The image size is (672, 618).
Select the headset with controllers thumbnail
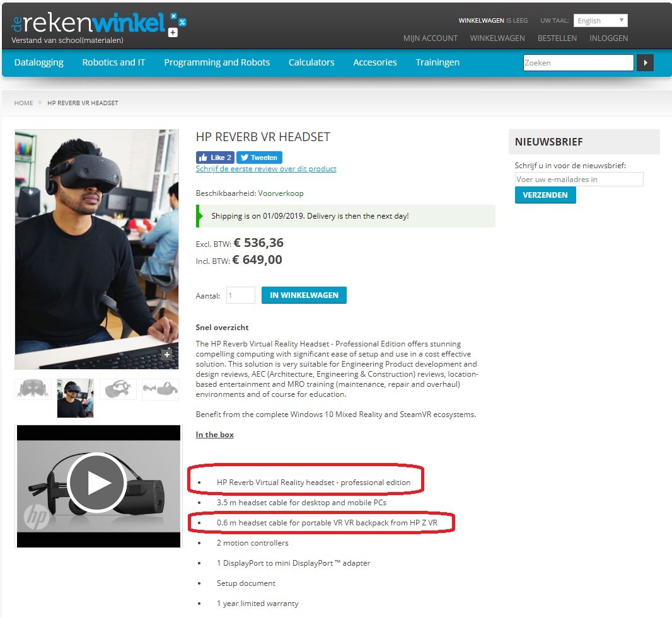click(160, 389)
